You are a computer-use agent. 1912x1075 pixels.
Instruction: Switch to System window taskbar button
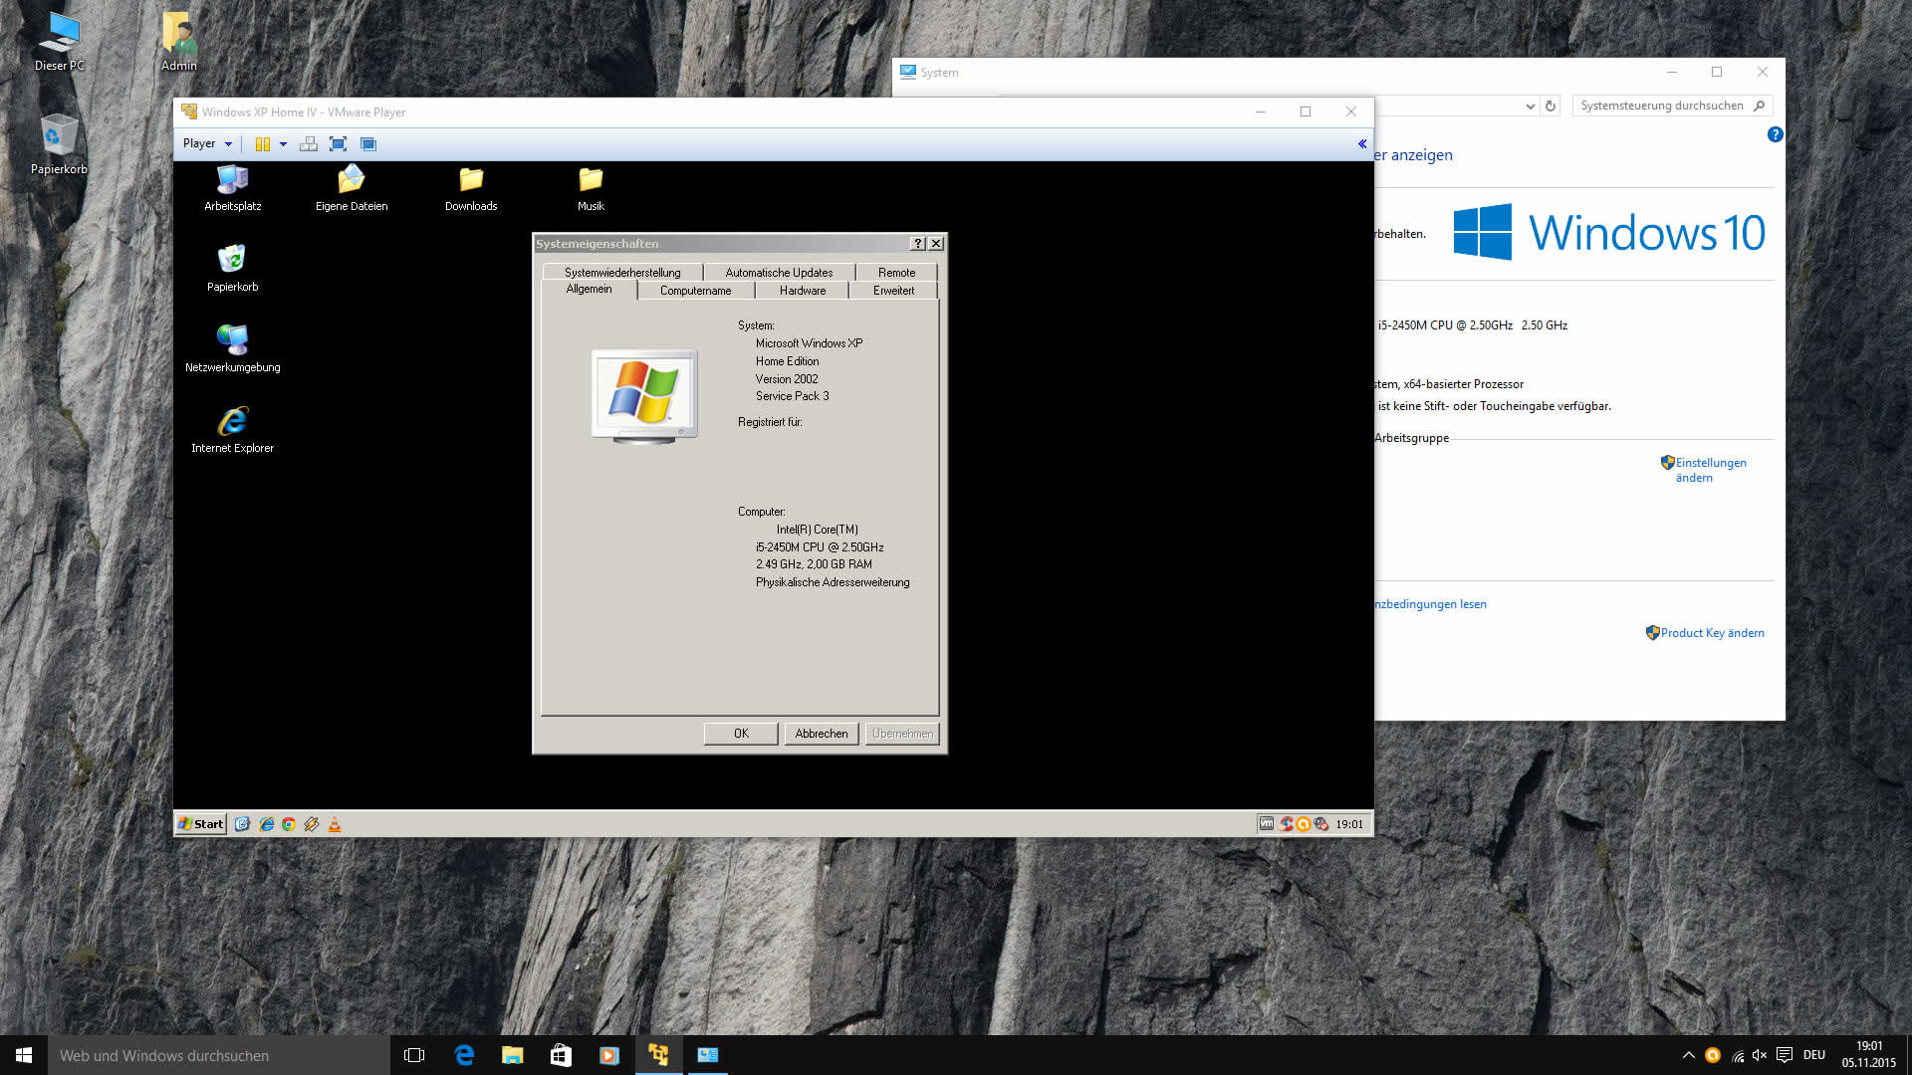tap(707, 1055)
